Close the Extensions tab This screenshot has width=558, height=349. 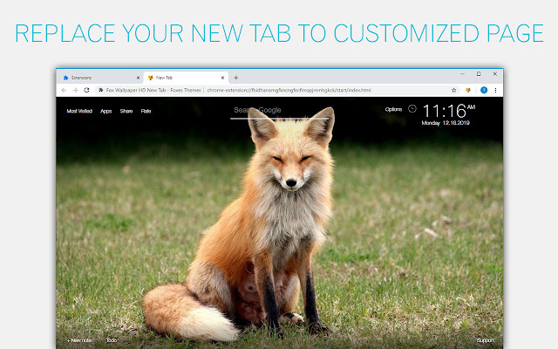pyautogui.click(x=138, y=78)
